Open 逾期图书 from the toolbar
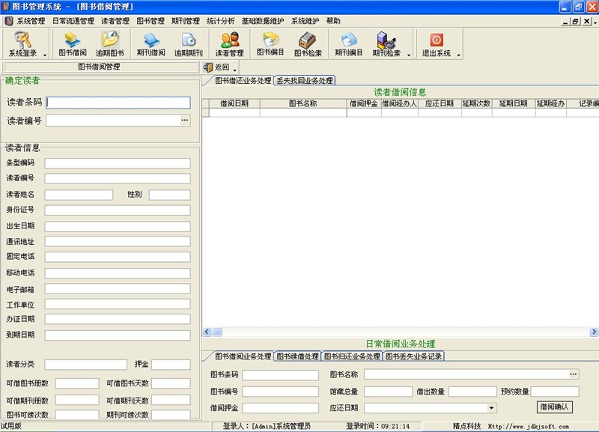Screen dimensions: 599x432 point(110,43)
